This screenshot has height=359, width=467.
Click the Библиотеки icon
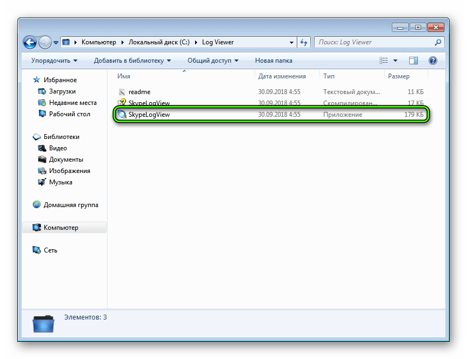(x=37, y=137)
